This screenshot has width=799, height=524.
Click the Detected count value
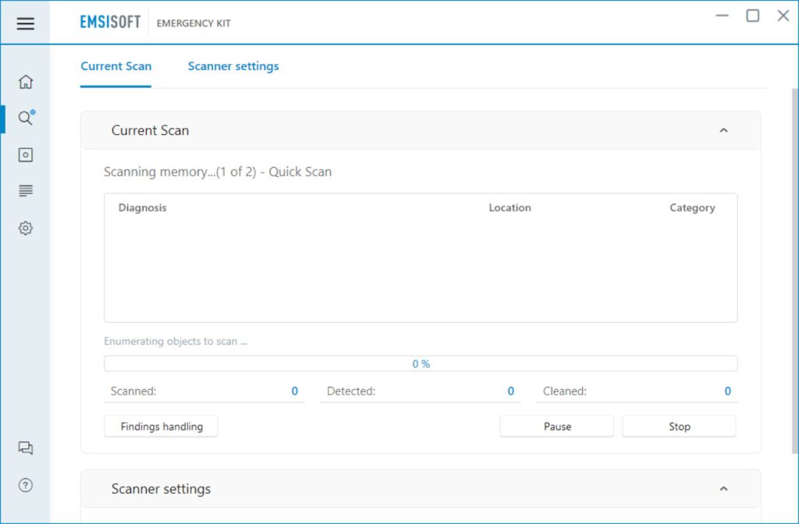point(510,391)
